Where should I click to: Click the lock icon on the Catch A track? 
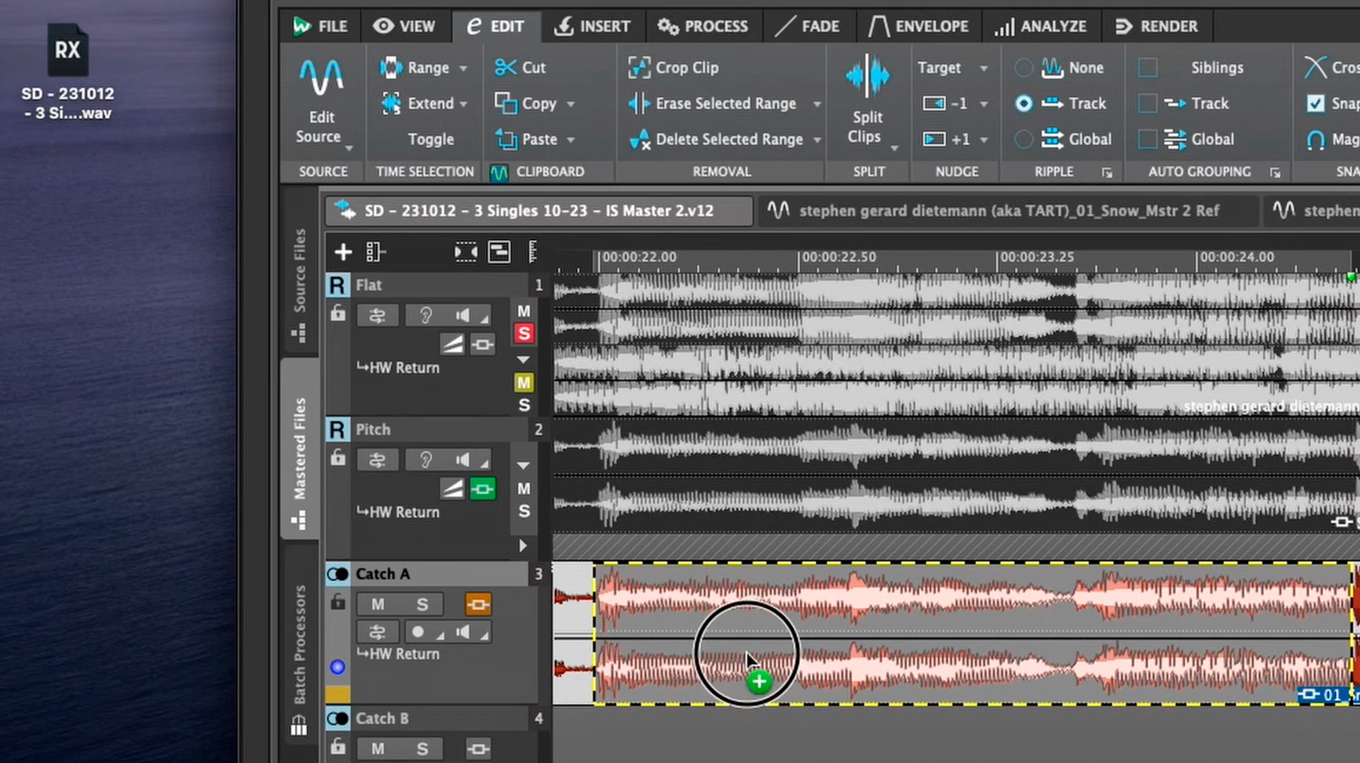[x=337, y=603]
